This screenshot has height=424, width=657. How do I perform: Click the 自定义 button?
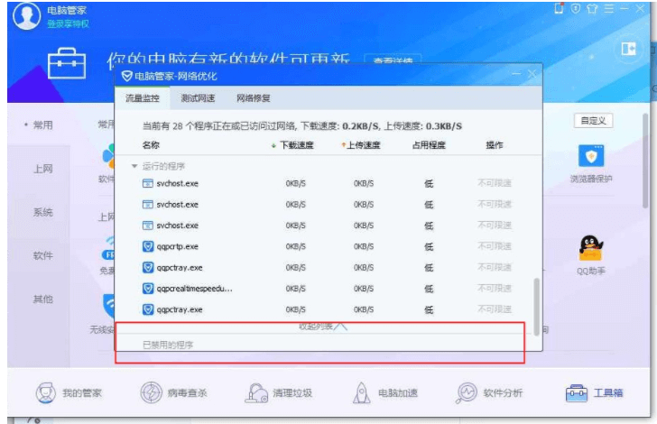pos(593,121)
